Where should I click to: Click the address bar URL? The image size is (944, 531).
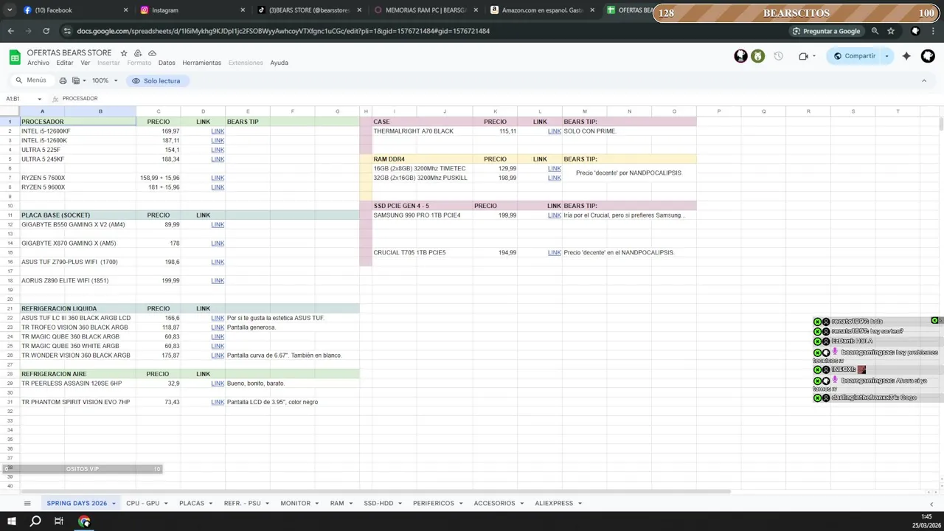(x=283, y=31)
